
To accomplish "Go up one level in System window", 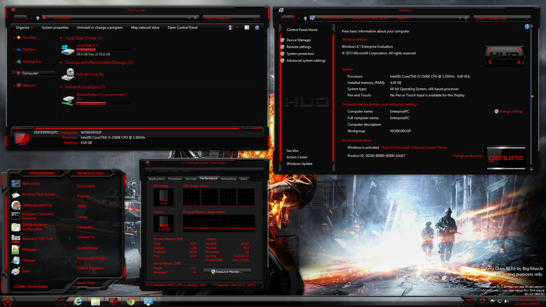I will coord(305,18).
